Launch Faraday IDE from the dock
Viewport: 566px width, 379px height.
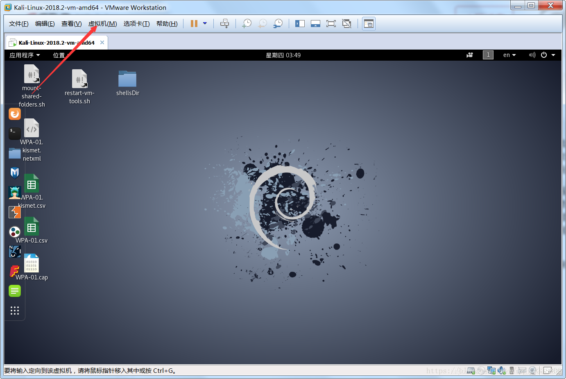point(15,271)
